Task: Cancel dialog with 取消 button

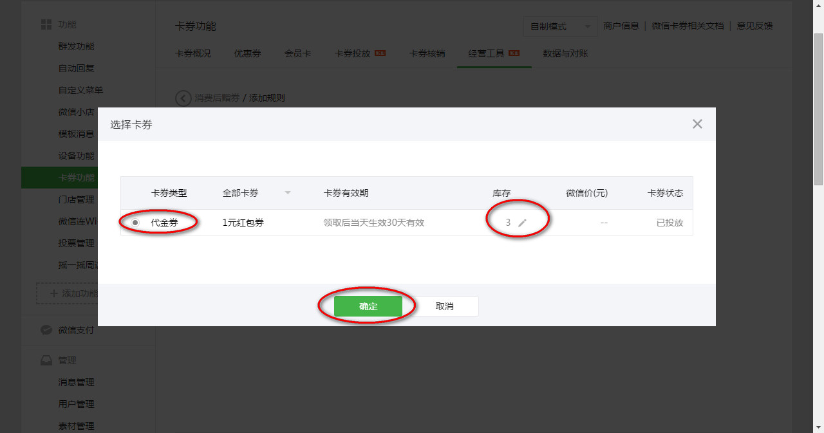Action: point(444,306)
